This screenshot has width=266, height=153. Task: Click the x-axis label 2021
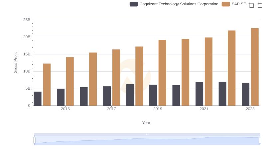point(204,109)
